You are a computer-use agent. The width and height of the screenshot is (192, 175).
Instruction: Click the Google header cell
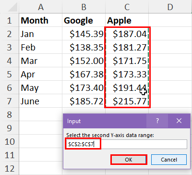pos(84,21)
